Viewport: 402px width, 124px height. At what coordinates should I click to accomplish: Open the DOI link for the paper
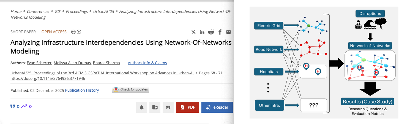click(x=48, y=78)
